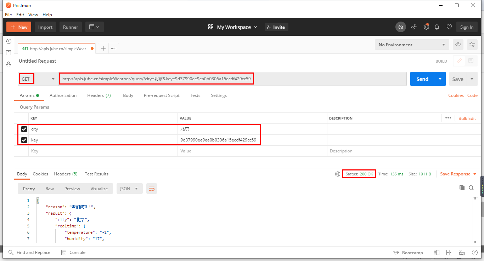484x261 pixels.
Task: Switch to the Authorization tab
Action: coord(63,95)
